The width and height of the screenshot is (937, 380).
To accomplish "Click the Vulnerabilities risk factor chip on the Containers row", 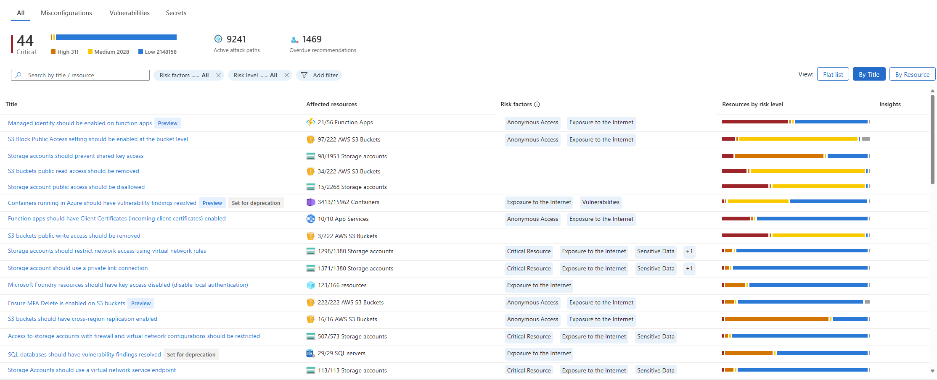I will [x=601, y=202].
